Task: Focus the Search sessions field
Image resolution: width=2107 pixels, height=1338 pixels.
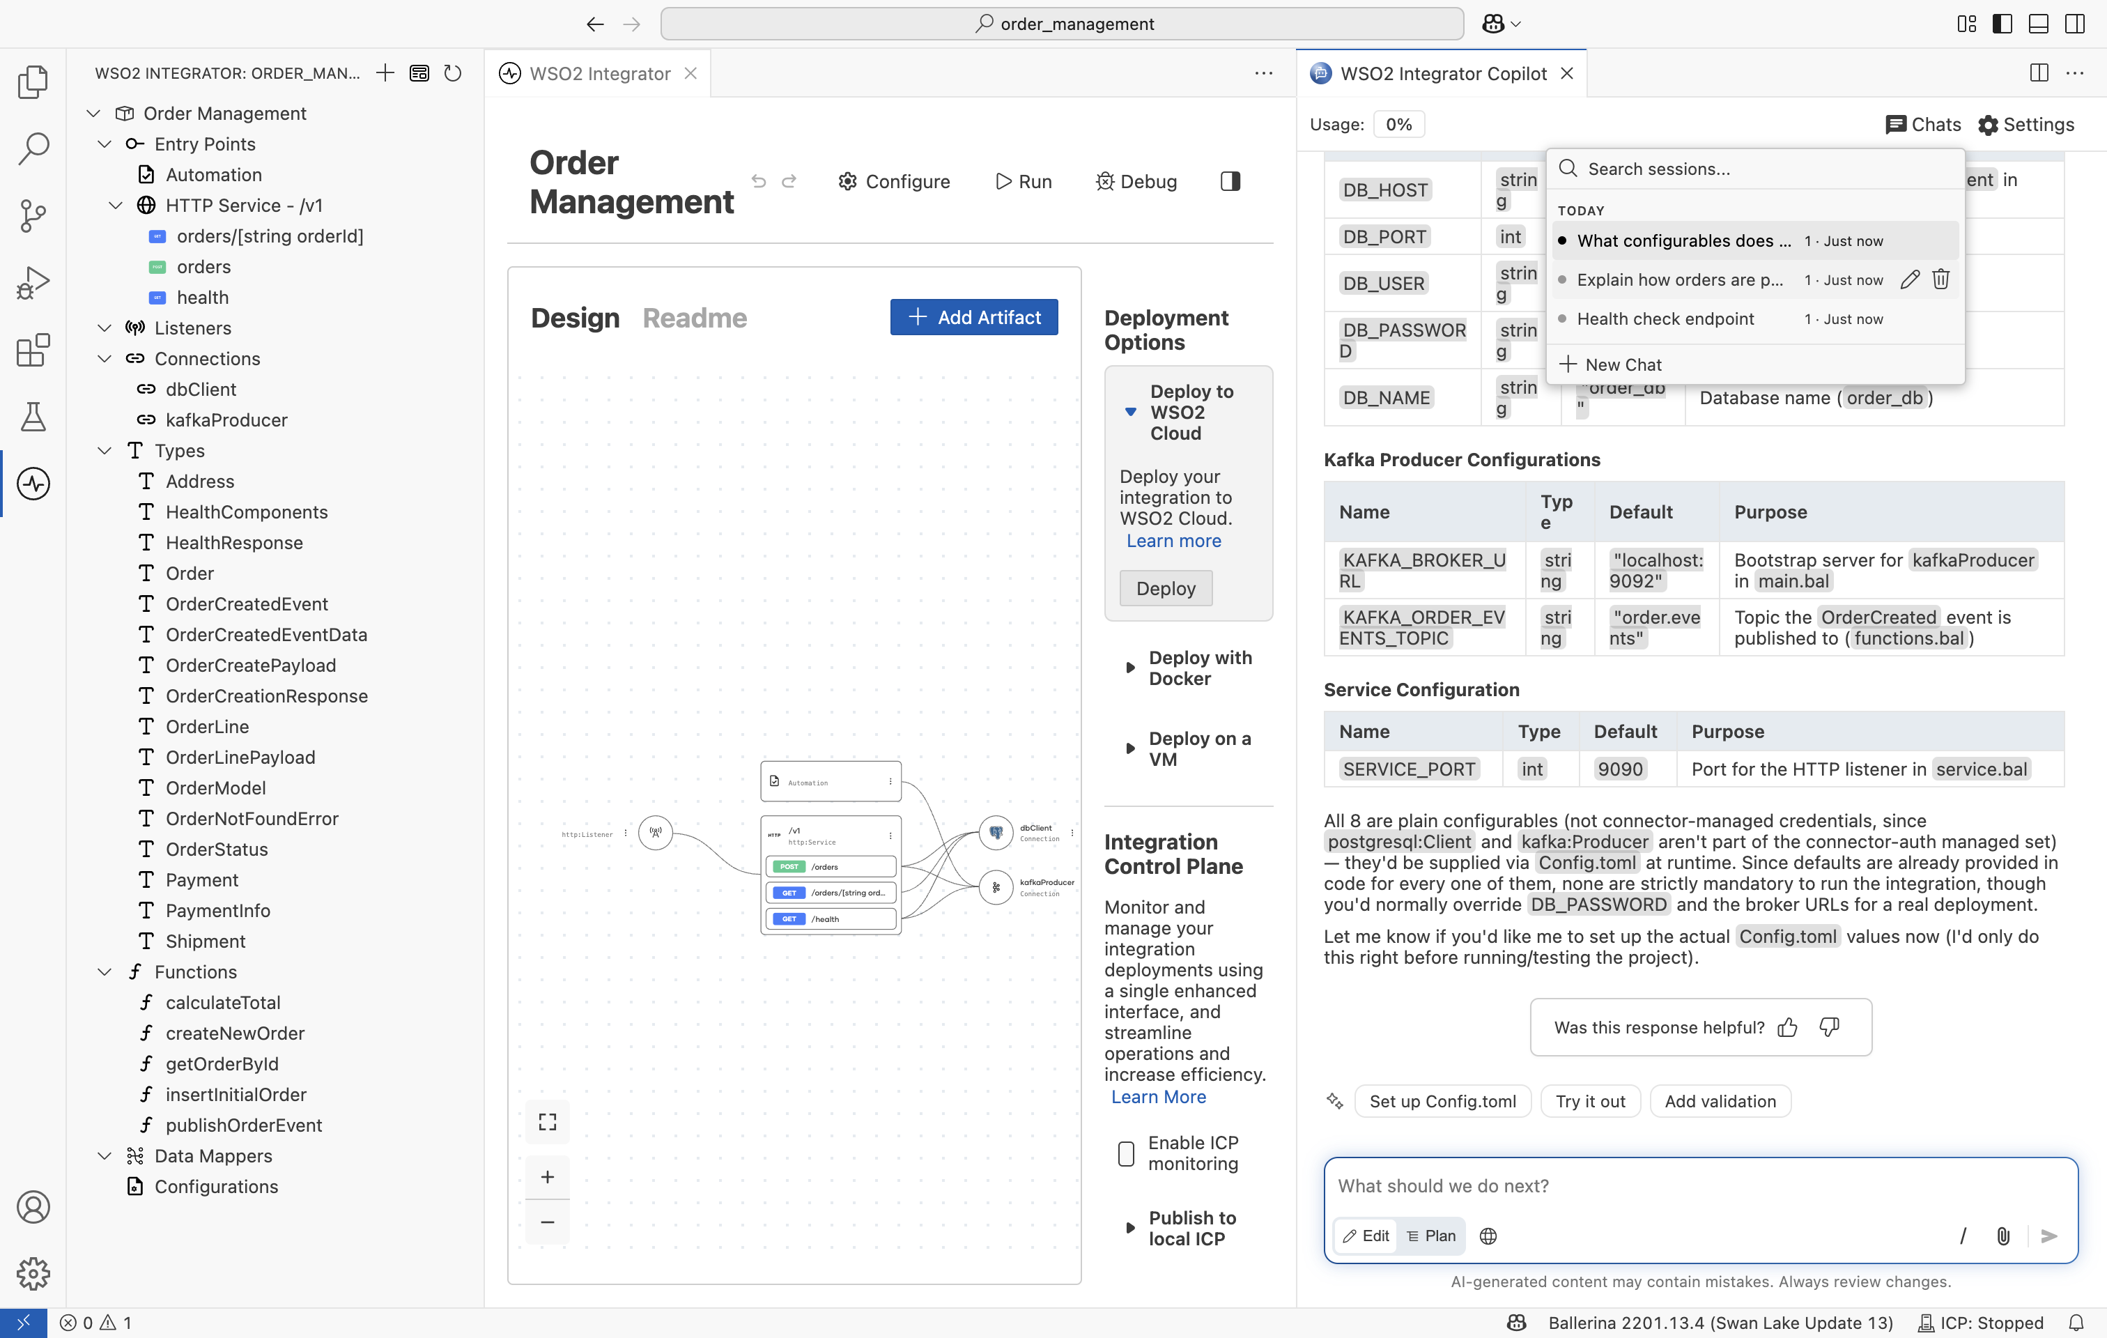Action: click(x=1756, y=169)
